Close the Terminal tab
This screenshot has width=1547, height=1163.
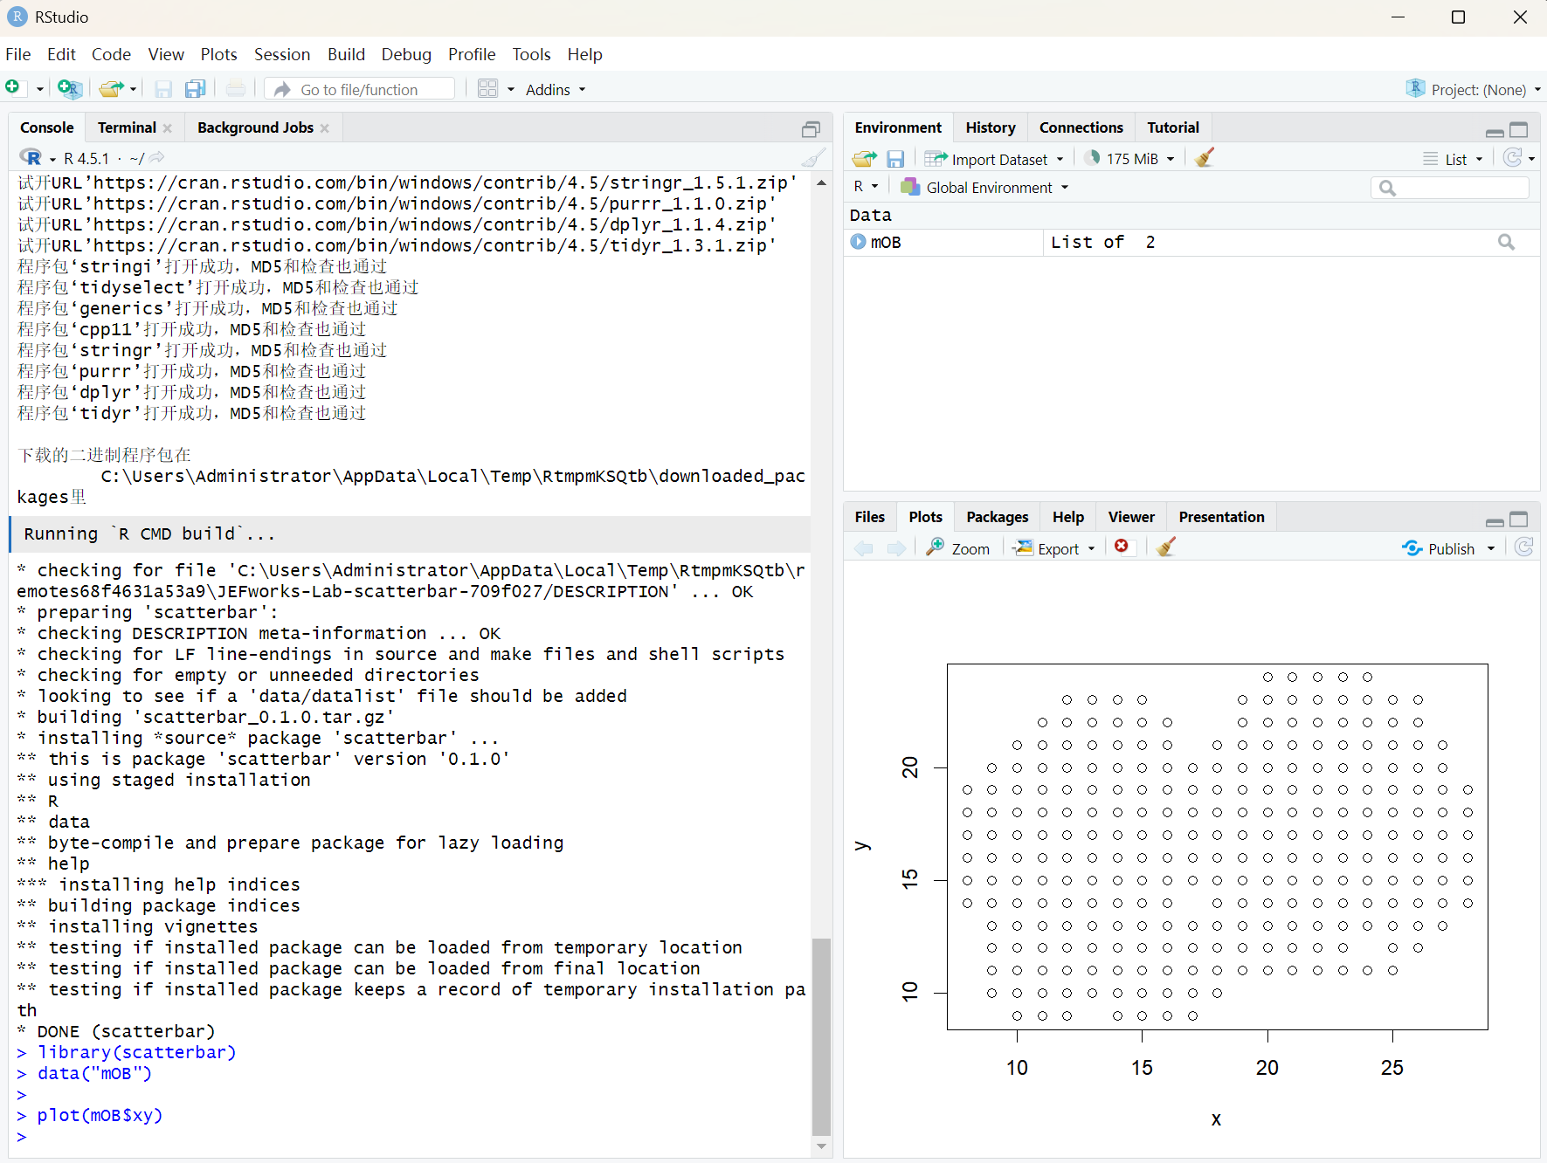point(168,128)
